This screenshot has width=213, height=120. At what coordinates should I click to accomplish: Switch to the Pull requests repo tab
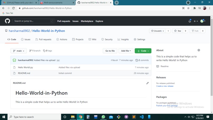coord(43,39)
